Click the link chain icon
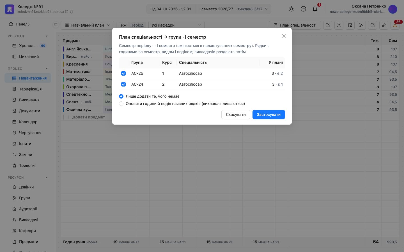The height and width of the screenshot is (252, 404). [x=384, y=25]
